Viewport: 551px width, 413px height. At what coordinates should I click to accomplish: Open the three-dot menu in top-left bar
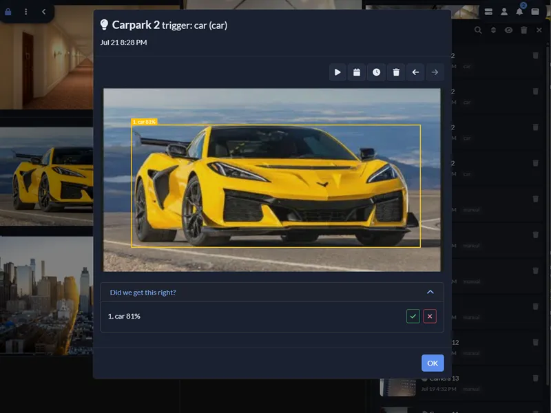pos(25,12)
